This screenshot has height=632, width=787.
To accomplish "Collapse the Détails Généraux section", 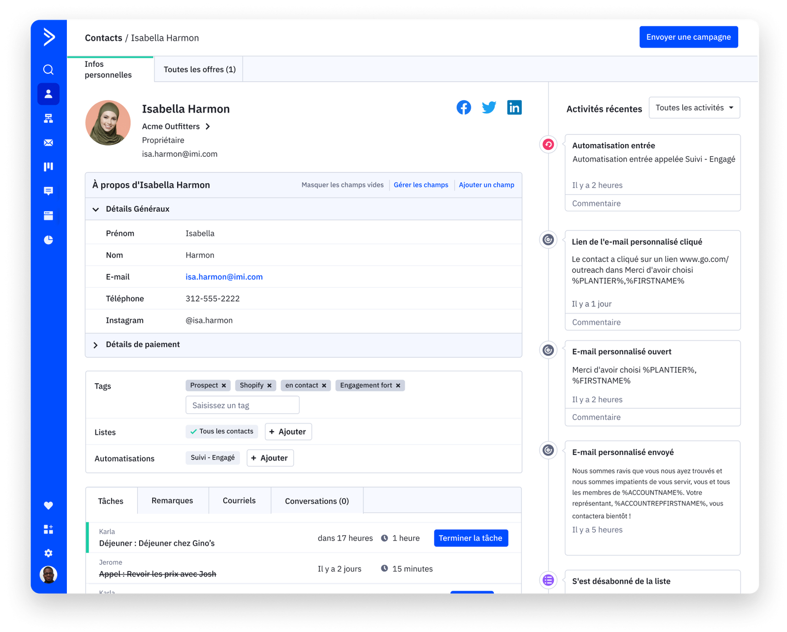I will pyautogui.click(x=96, y=209).
